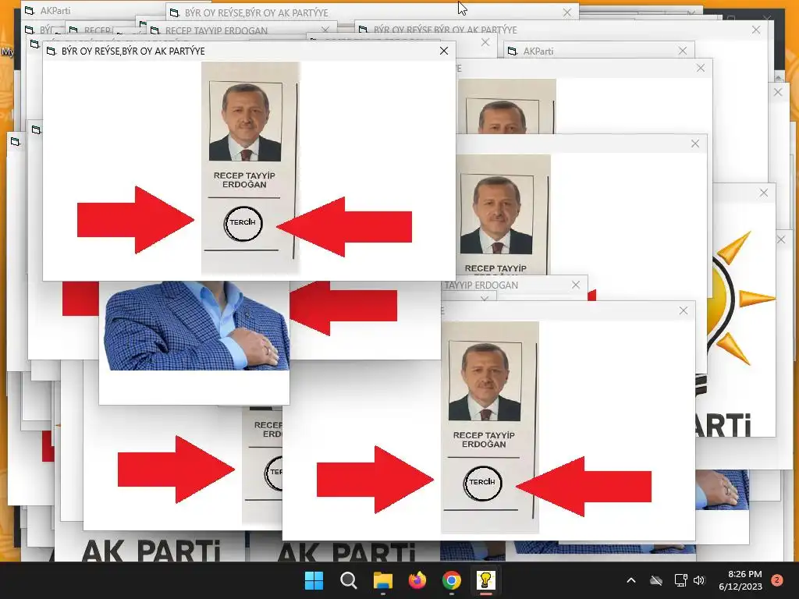Open the notification badge showing 2
Viewport: 799px width, 599px height.
(x=777, y=580)
